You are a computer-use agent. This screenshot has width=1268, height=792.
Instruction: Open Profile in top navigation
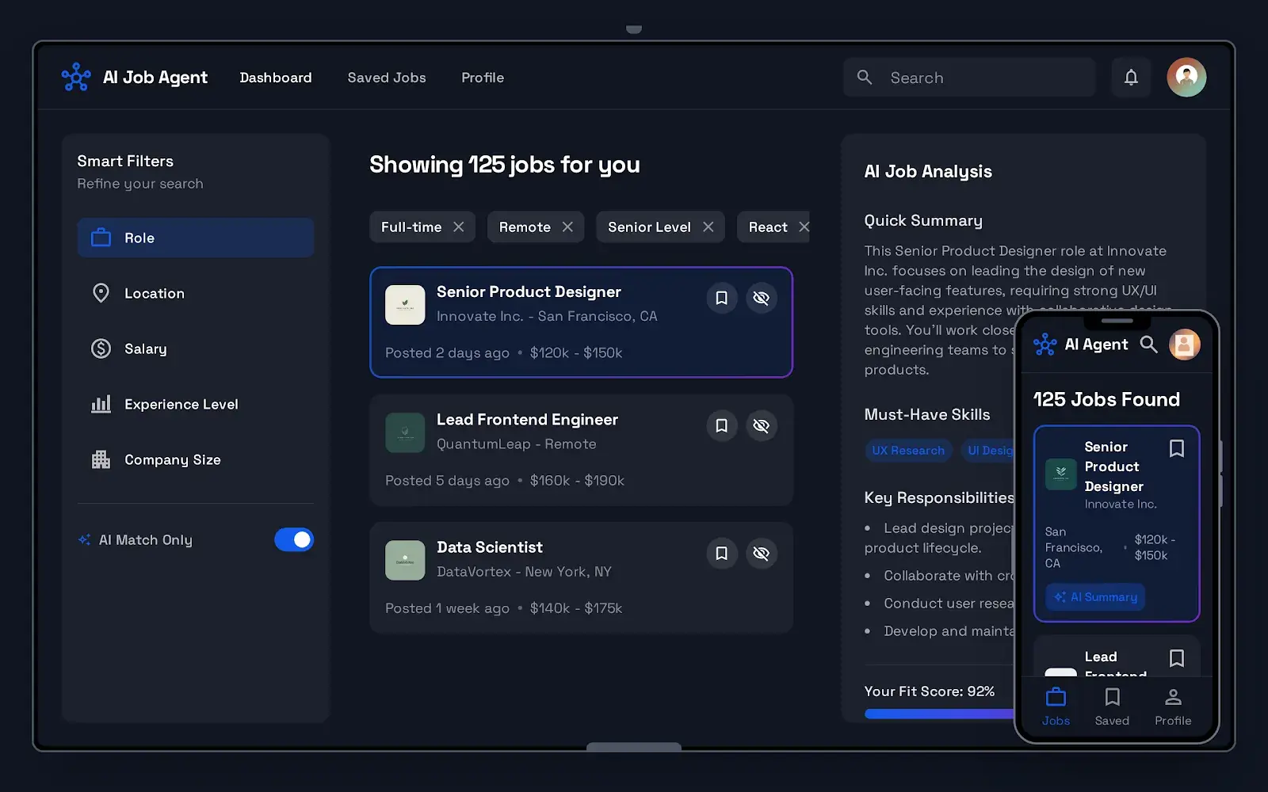[x=483, y=78]
